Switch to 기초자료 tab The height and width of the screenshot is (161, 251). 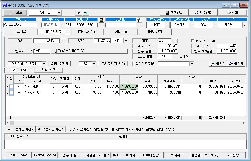point(20,32)
